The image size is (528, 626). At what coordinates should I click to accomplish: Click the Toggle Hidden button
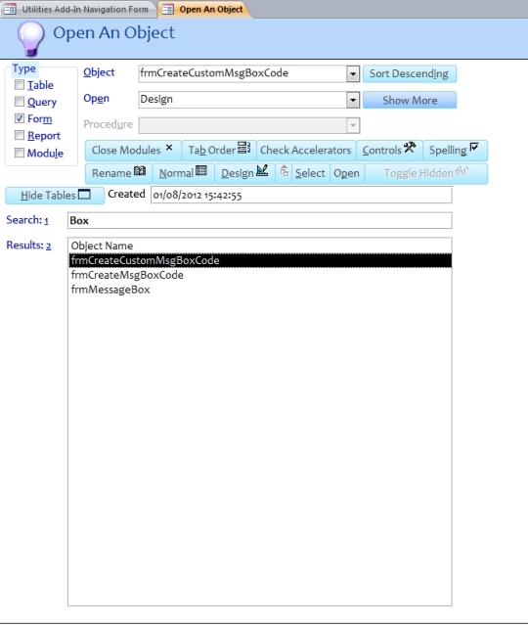click(x=426, y=173)
